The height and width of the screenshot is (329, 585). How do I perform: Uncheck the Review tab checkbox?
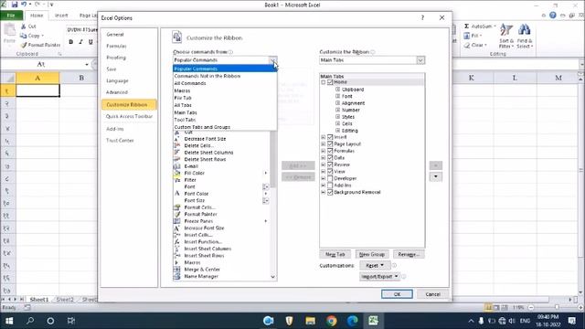pos(330,164)
